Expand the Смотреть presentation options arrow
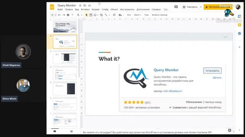The height and width of the screenshot is (137, 245). [201, 7]
